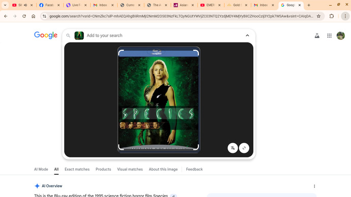Reload the current page
Viewport: 351px width, 197px height.
click(24, 16)
